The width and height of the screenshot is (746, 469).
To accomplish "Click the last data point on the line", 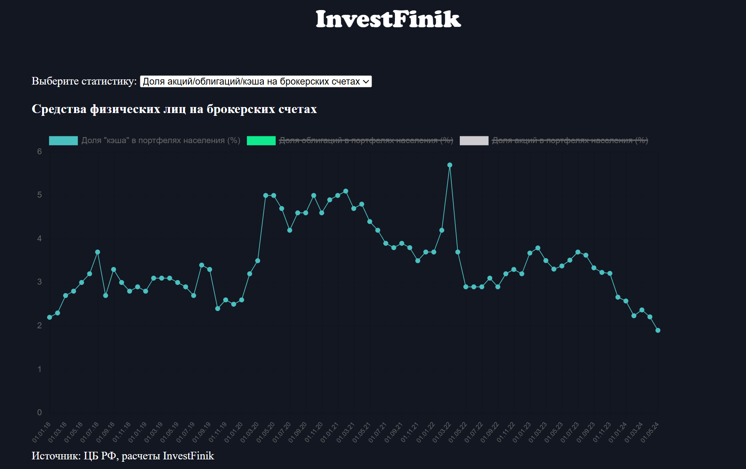I will [x=658, y=330].
